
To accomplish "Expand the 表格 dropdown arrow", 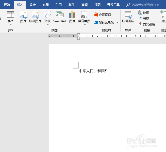I will point(11,25).
